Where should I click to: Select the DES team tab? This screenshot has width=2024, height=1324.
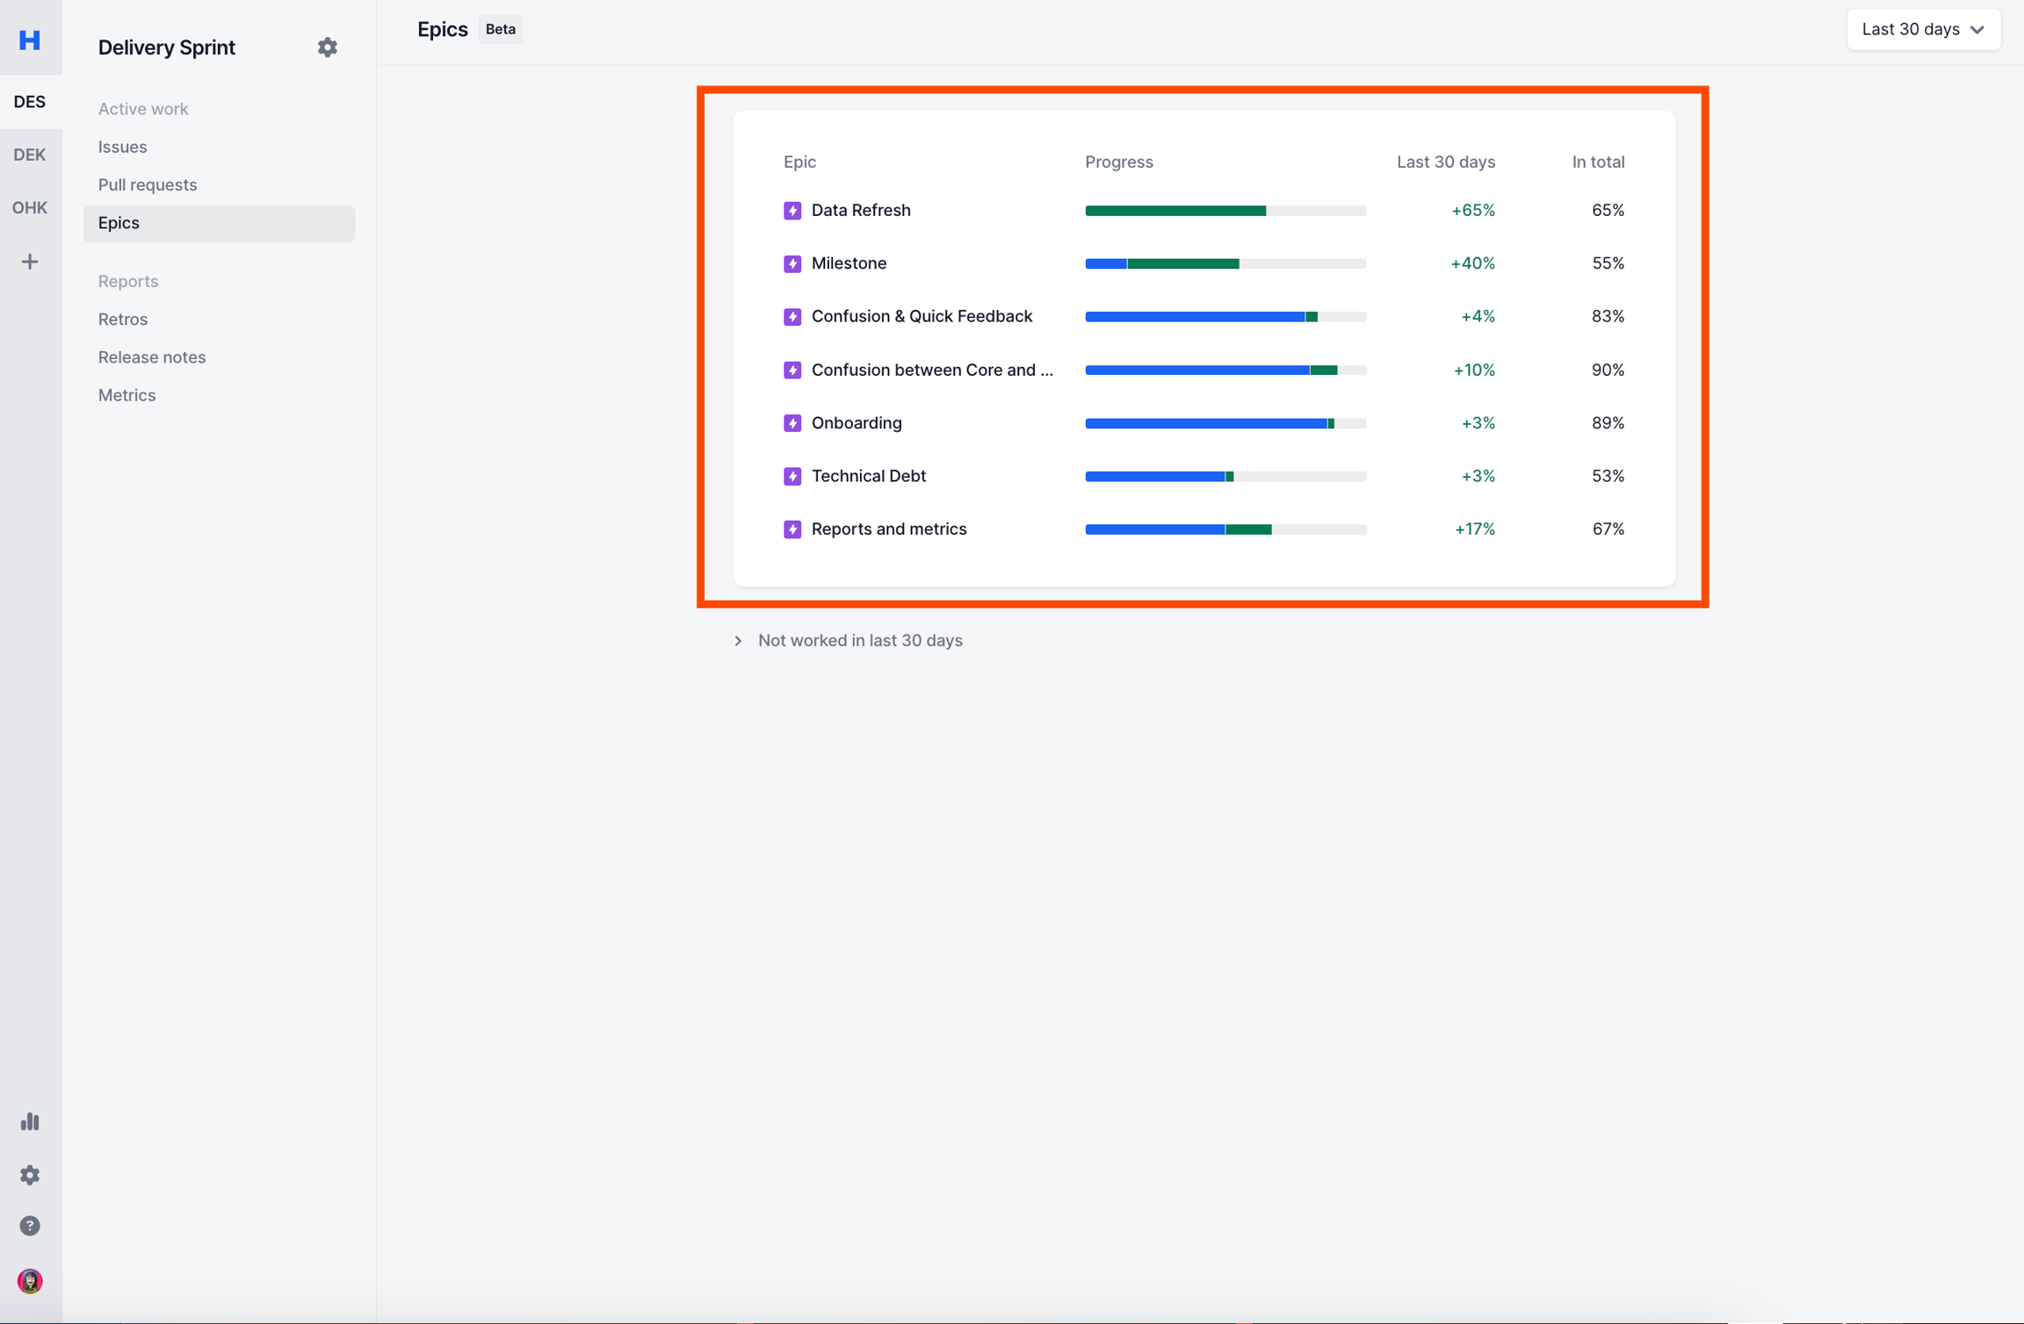click(x=30, y=102)
